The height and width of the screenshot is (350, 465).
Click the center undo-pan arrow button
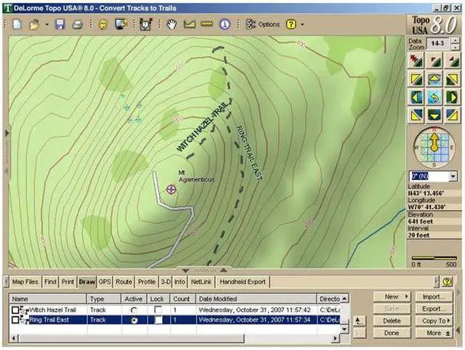[434, 97]
